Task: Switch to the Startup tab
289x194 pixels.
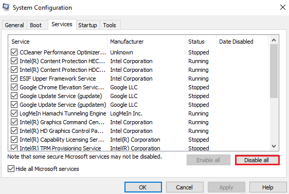Action: point(87,25)
